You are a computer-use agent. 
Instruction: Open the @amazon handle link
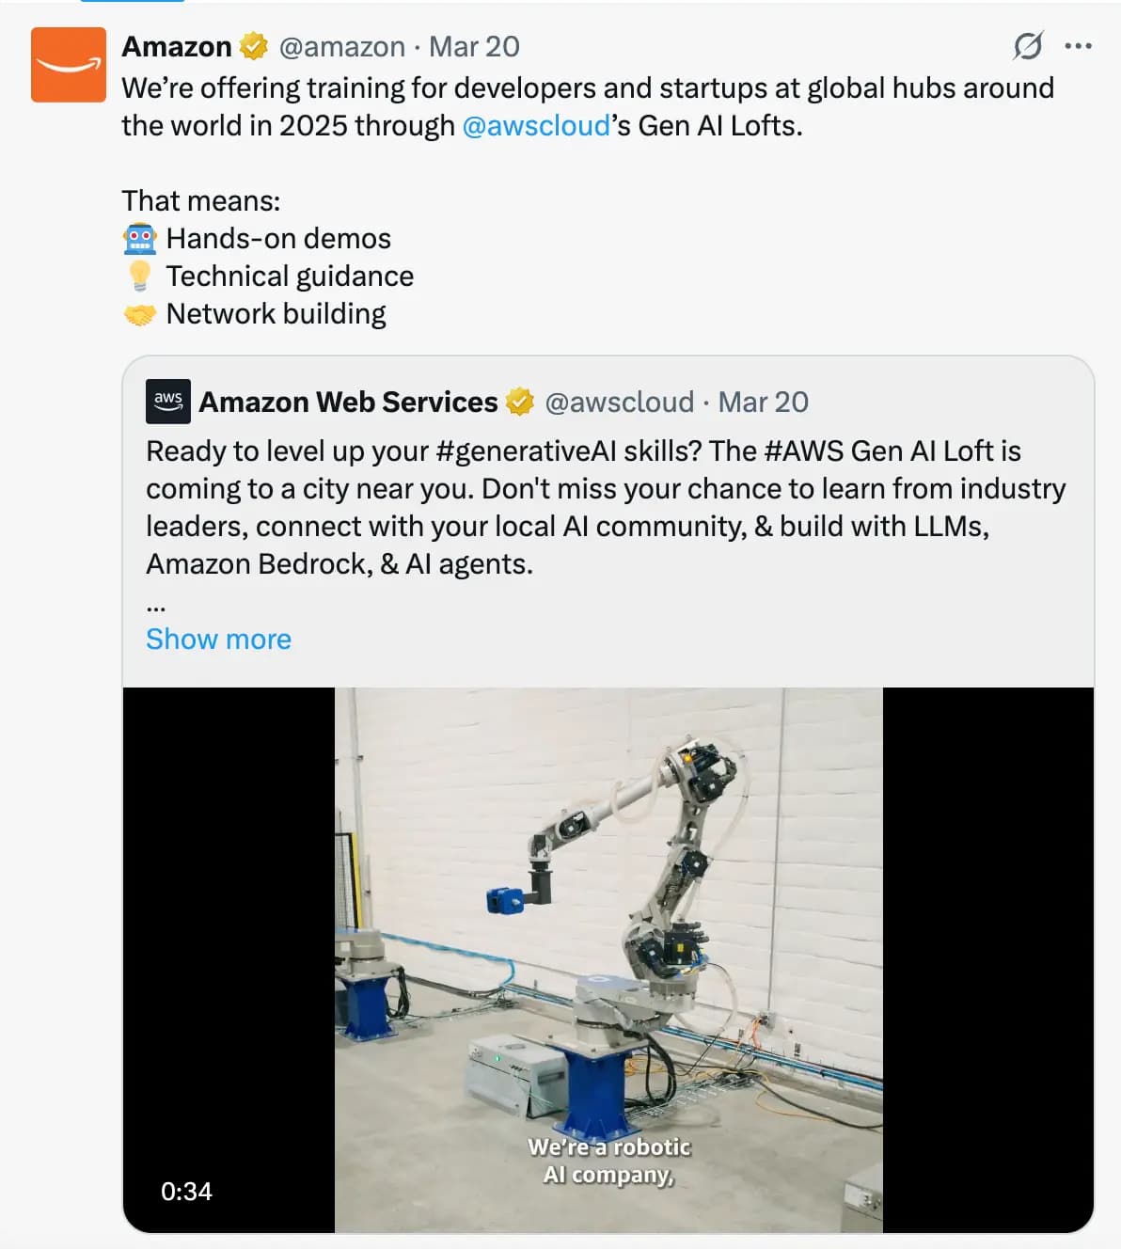tap(342, 46)
